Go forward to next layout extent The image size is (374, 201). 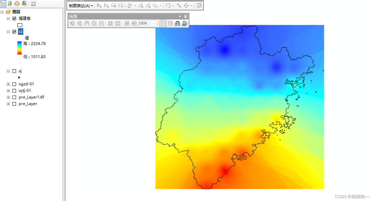tap(134, 23)
